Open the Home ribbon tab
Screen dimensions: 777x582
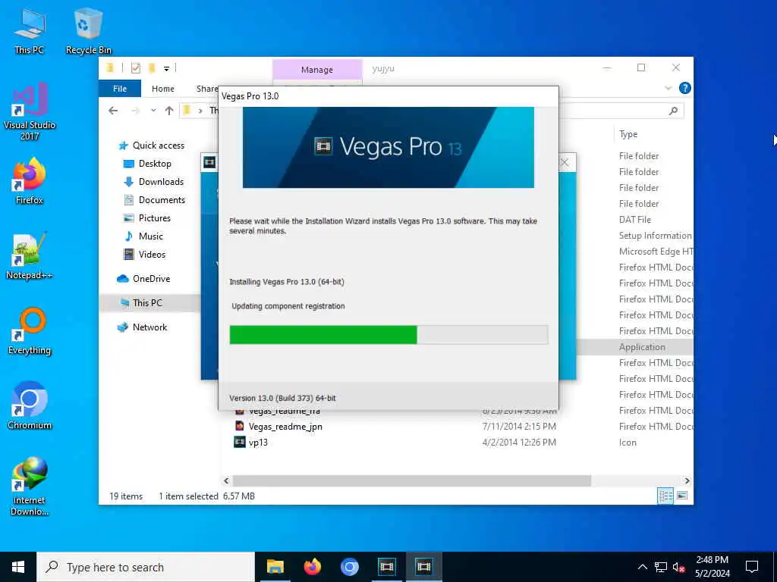(163, 89)
